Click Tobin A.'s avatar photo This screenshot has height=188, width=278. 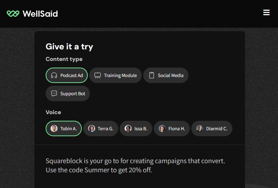(x=54, y=128)
